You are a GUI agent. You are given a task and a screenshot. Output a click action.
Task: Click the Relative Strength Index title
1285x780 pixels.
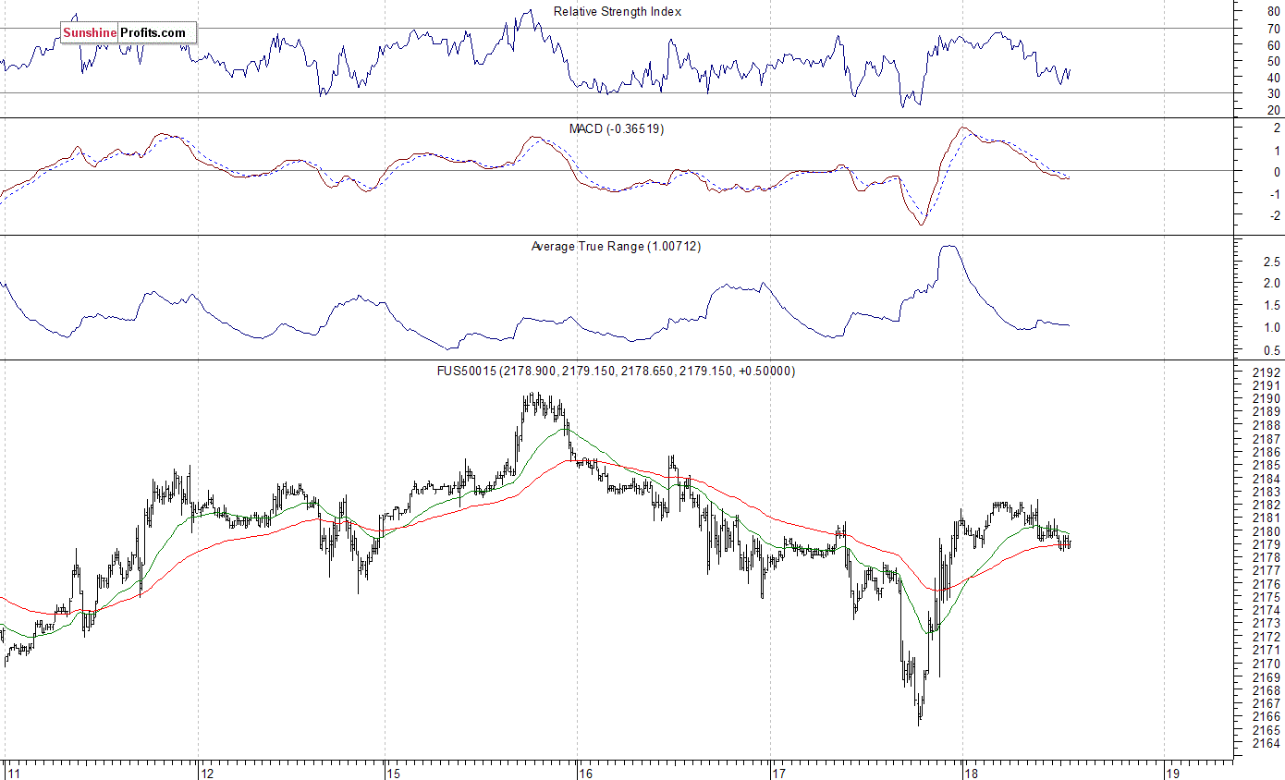pos(618,12)
